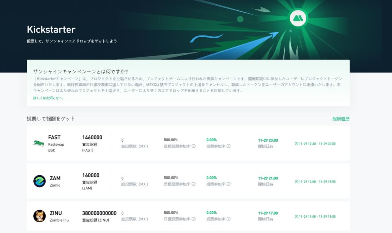Click the FAST voting period 11-29 12:30 - 11-29 20:50
The width and height of the screenshot is (392, 233).
click(x=317, y=144)
